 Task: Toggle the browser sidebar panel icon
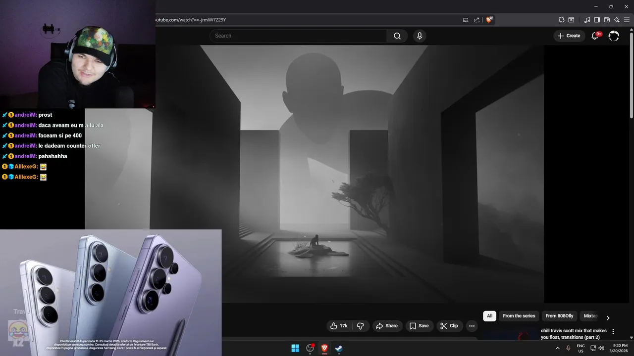[x=597, y=20]
